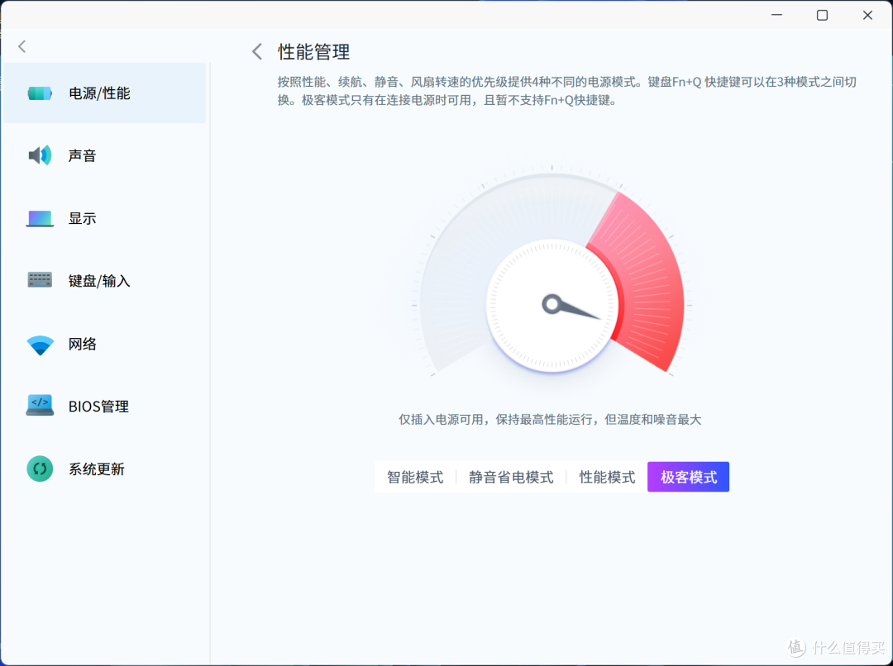This screenshot has width=893, height=666.
Task: Open the 声音 settings section
Action: [105, 155]
